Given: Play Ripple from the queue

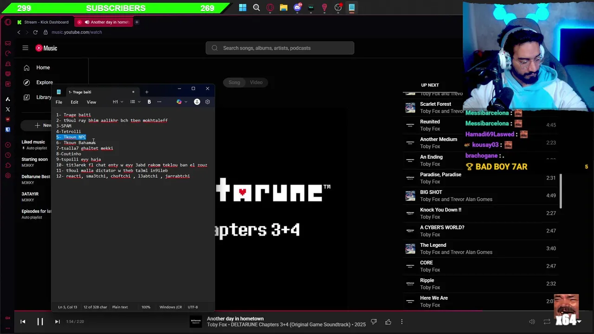Looking at the screenshot, I should 480,284.
